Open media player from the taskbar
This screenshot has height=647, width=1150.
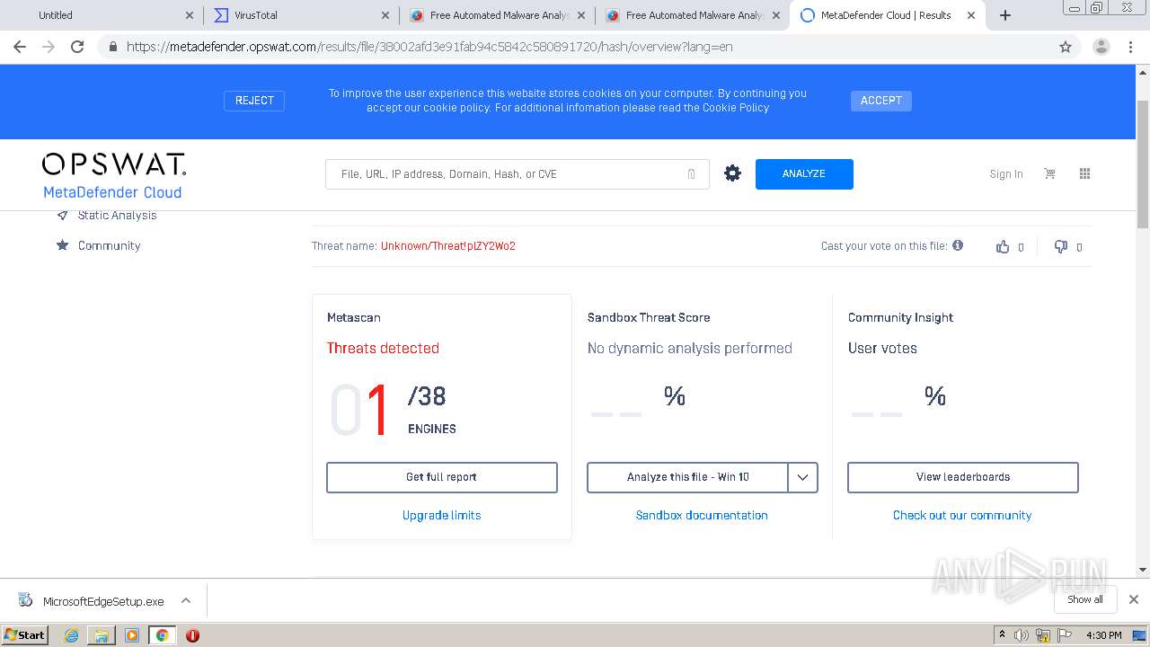(x=132, y=635)
